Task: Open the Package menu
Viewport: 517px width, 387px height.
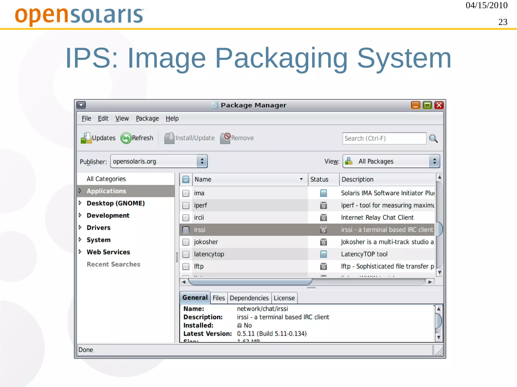Action: (x=147, y=118)
